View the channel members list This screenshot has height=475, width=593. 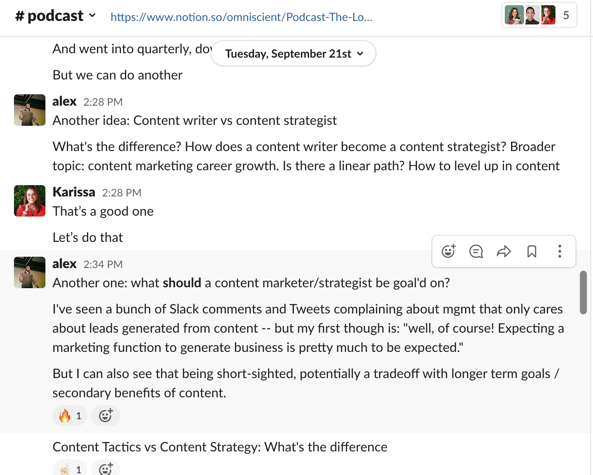539,15
